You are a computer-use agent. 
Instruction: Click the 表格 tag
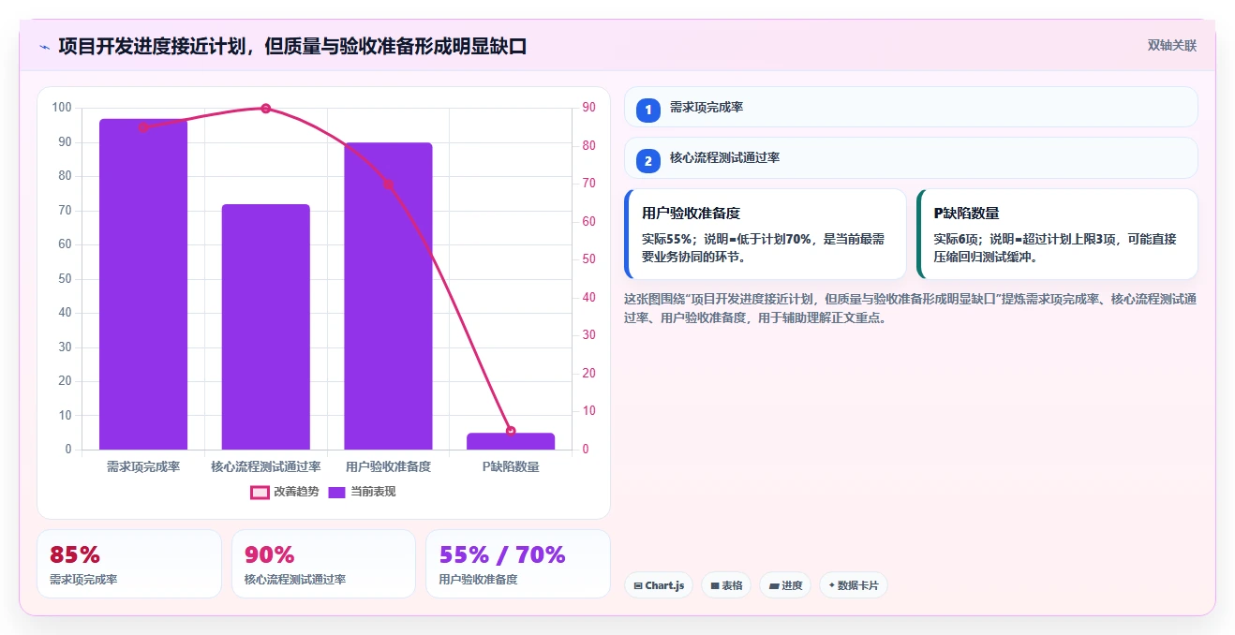click(726, 585)
